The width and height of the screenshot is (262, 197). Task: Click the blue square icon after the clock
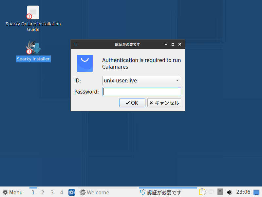pos(256,192)
